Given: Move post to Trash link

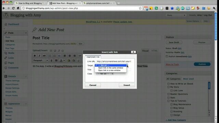Looking at the screenshot, I should coord(172,64).
